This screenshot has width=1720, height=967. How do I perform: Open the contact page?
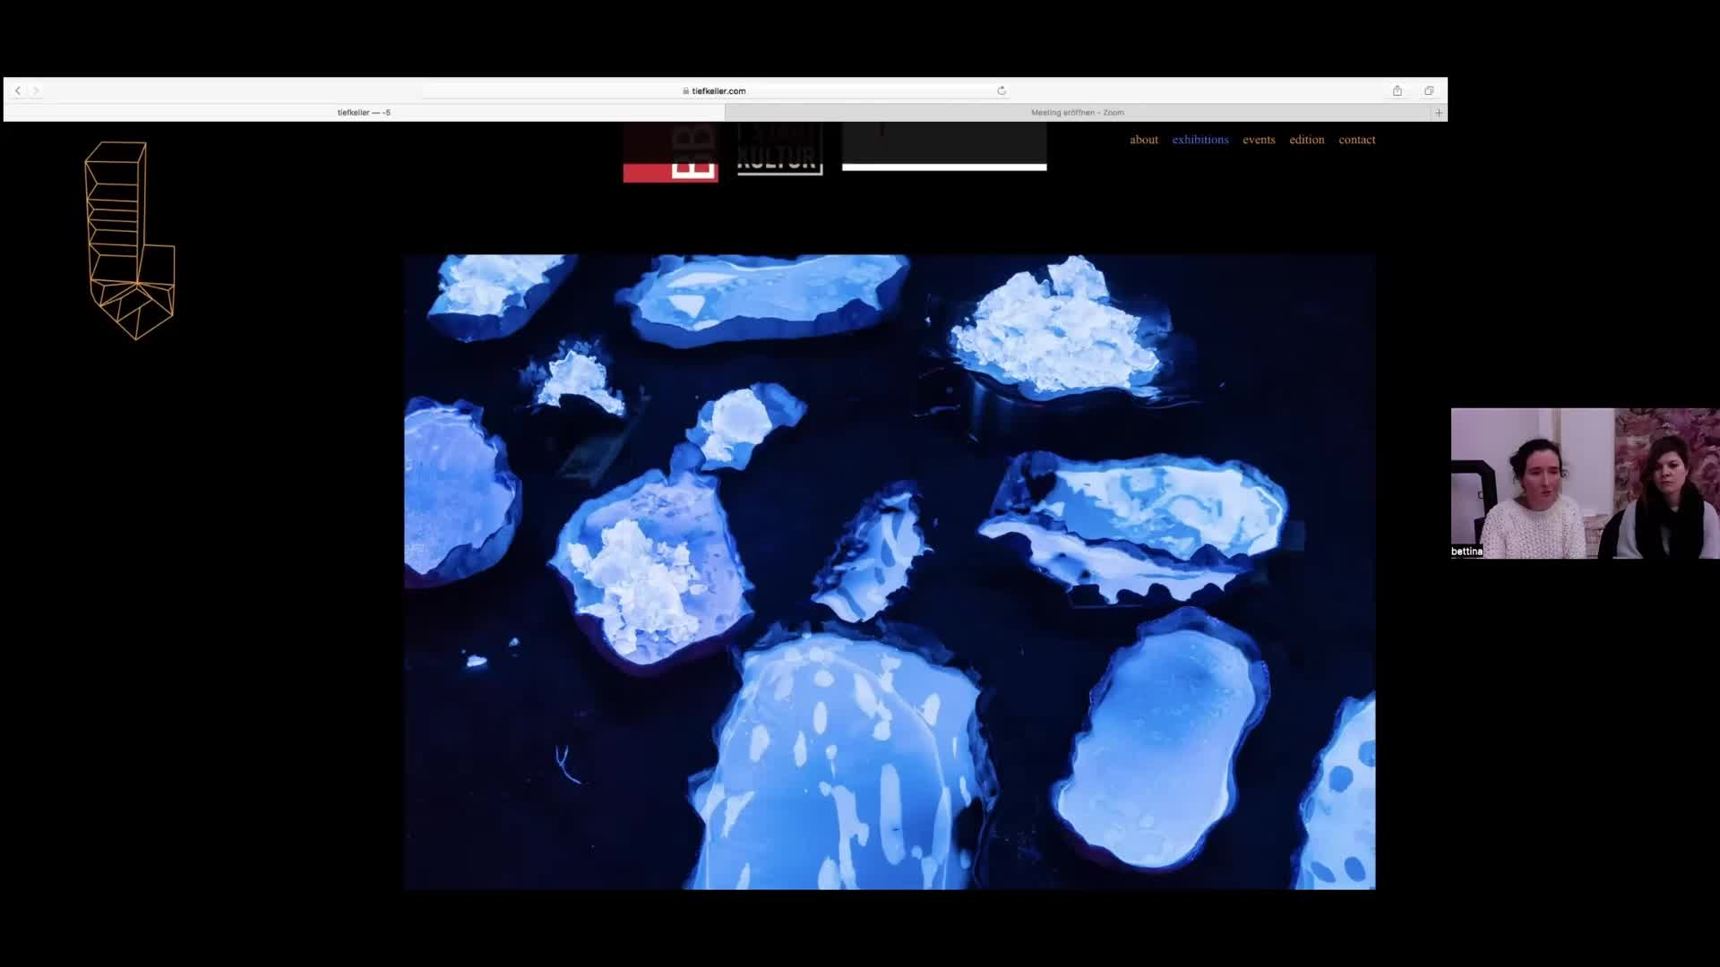pos(1356,140)
